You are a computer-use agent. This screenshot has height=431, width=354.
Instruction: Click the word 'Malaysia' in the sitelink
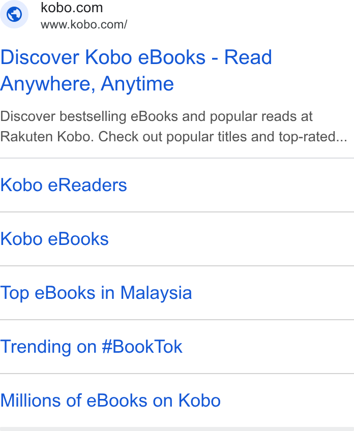point(156,293)
